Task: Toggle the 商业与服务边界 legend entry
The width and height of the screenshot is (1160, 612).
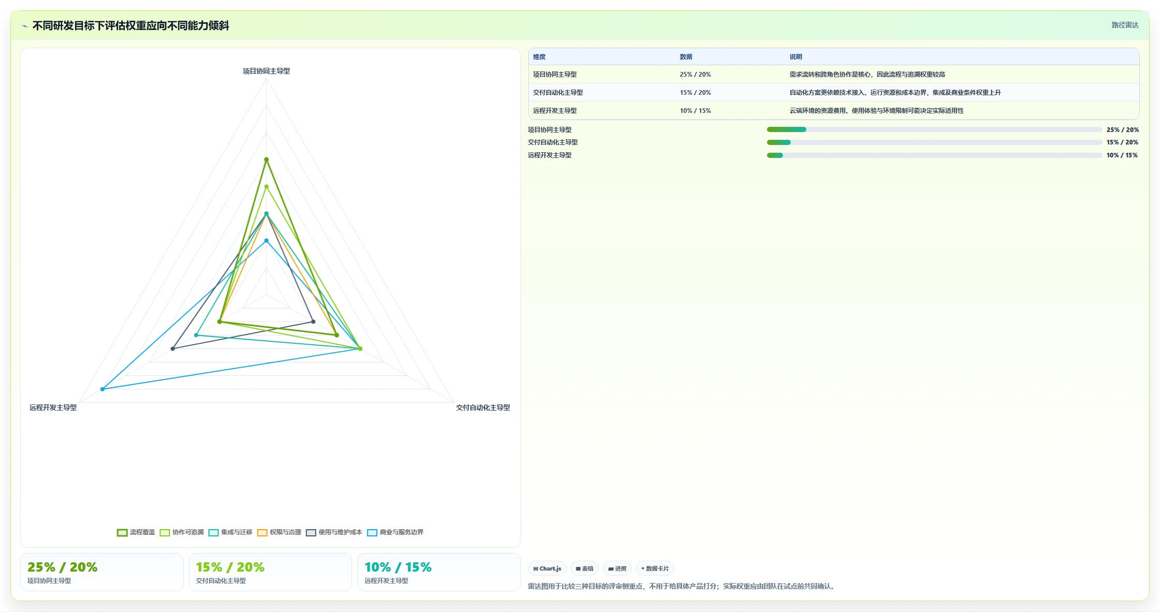Action: (395, 532)
